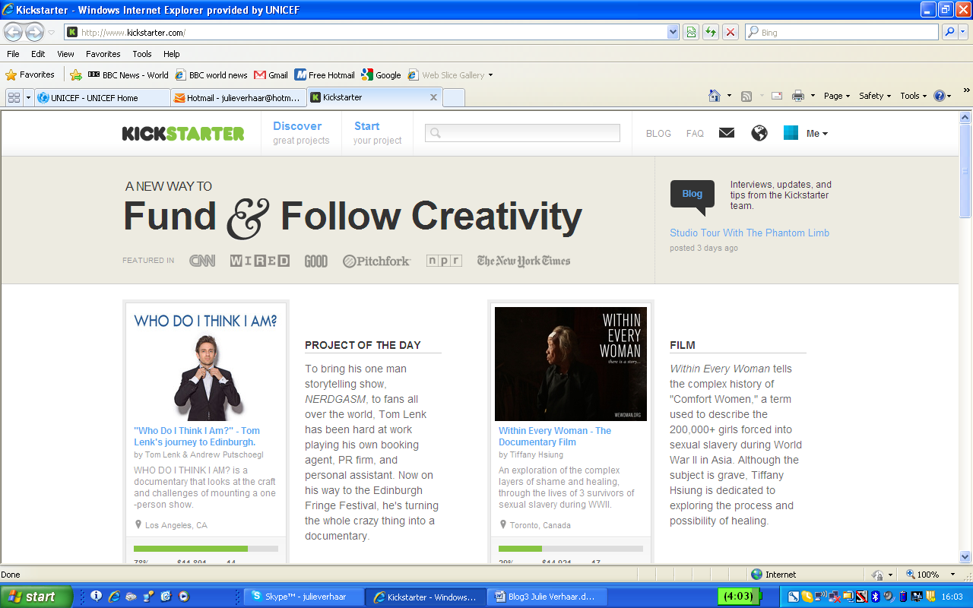Viewport: 973px width, 608px height.
Task: Open the Help menu
Action: click(x=172, y=54)
